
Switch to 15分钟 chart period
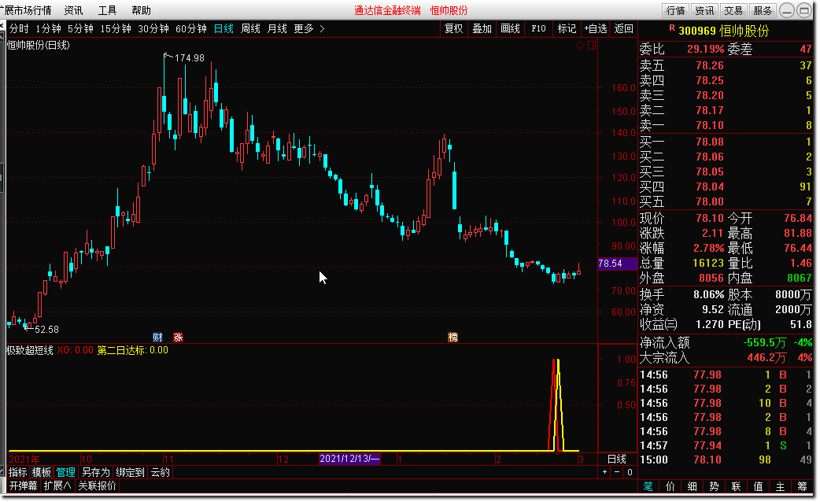(x=116, y=29)
